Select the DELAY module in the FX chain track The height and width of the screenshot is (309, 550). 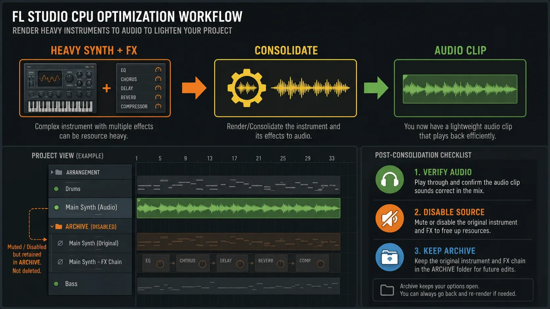coord(232,263)
